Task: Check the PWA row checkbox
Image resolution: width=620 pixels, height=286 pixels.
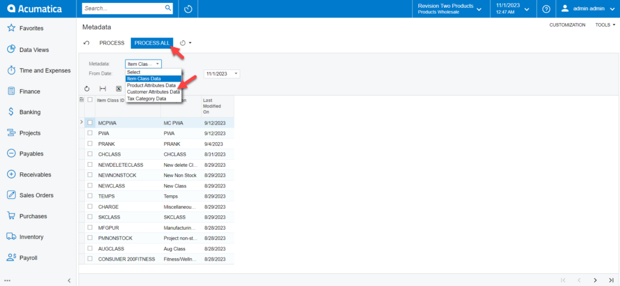Action: click(x=90, y=133)
